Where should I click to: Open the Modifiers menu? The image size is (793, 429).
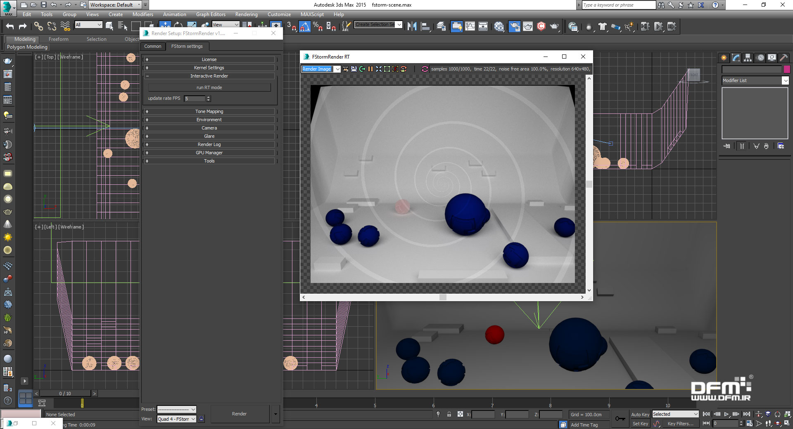tap(143, 14)
